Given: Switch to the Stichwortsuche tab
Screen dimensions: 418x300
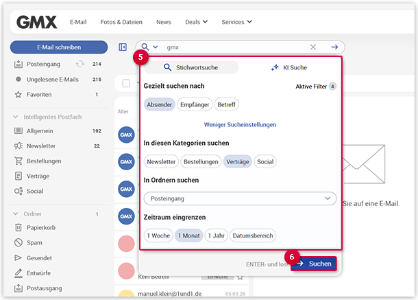Looking at the screenshot, I should (x=191, y=67).
